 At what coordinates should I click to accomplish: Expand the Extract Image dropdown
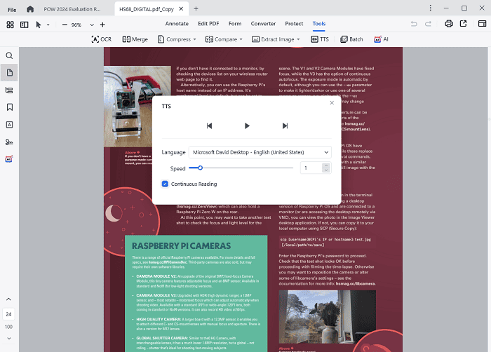click(274, 39)
